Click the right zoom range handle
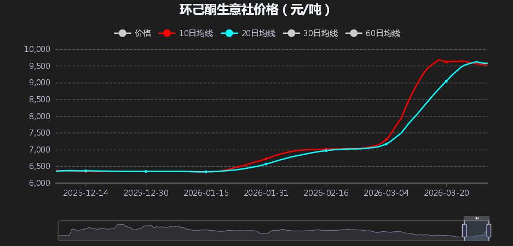 489,231
